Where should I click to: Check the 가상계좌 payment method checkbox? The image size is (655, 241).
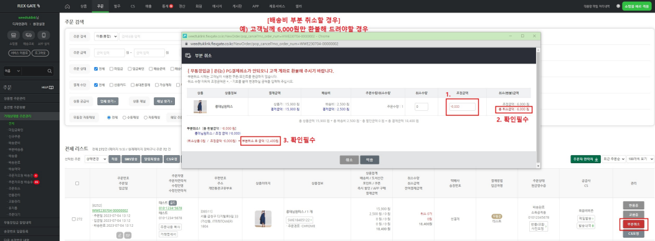pyautogui.click(x=157, y=85)
